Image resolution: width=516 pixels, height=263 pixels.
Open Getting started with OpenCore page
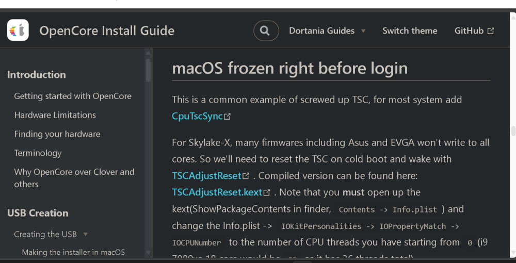(x=73, y=96)
